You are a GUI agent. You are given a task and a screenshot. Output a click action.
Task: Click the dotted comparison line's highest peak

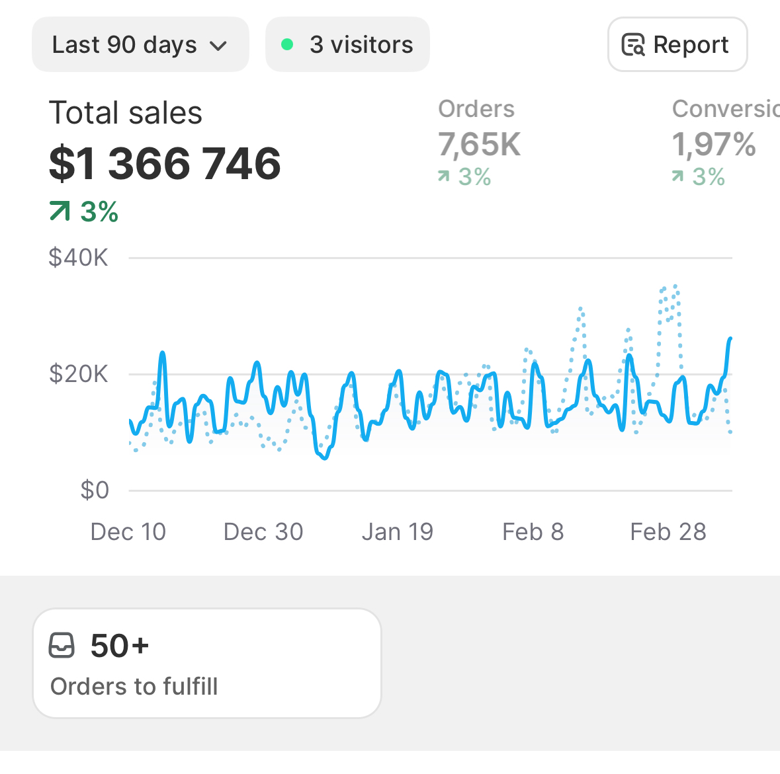[675, 286]
